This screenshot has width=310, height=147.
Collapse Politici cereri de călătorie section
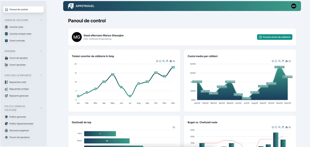click(x=41, y=108)
